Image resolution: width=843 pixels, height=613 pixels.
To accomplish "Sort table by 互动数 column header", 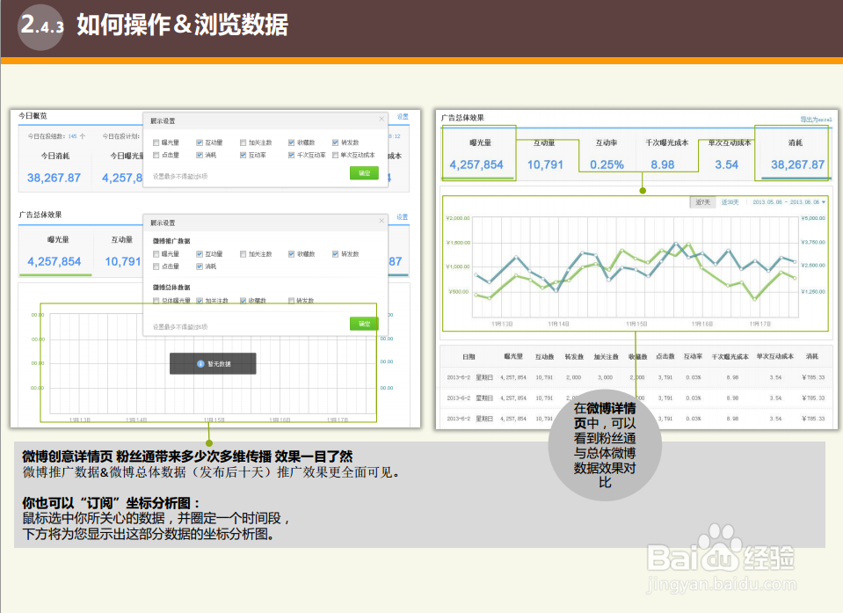I will 545,356.
